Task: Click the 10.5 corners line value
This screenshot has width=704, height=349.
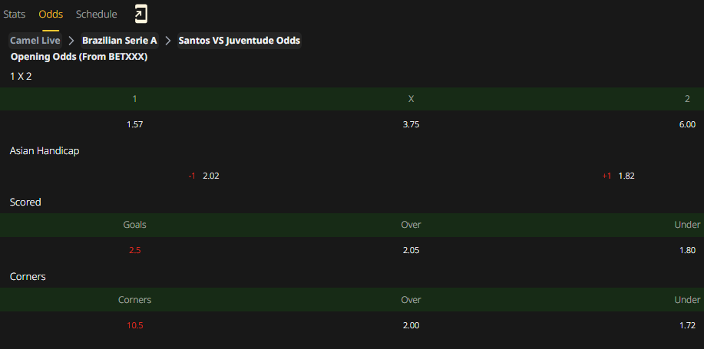Action: point(134,325)
